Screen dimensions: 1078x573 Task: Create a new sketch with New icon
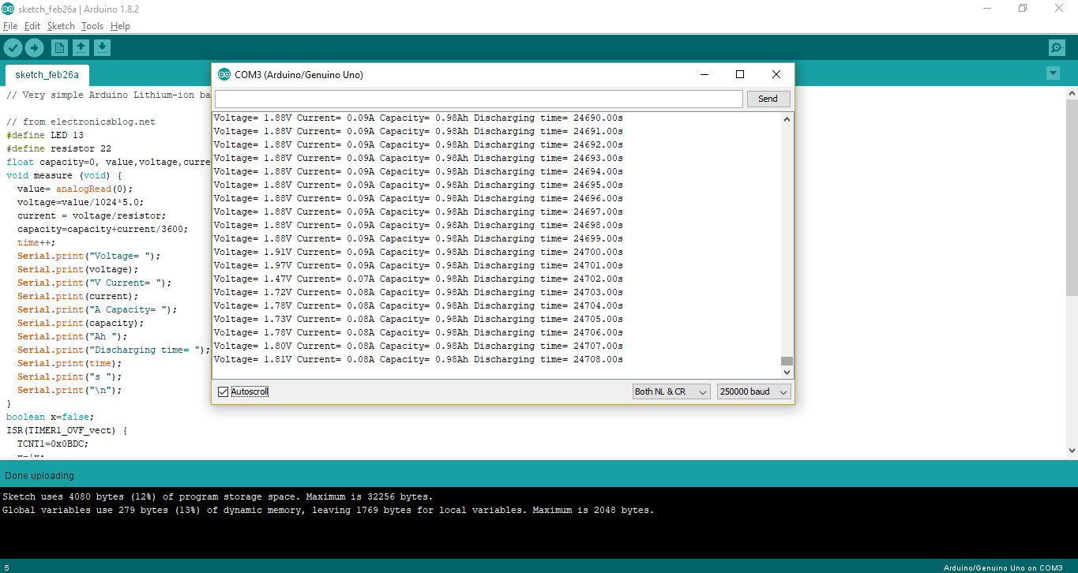(x=59, y=48)
